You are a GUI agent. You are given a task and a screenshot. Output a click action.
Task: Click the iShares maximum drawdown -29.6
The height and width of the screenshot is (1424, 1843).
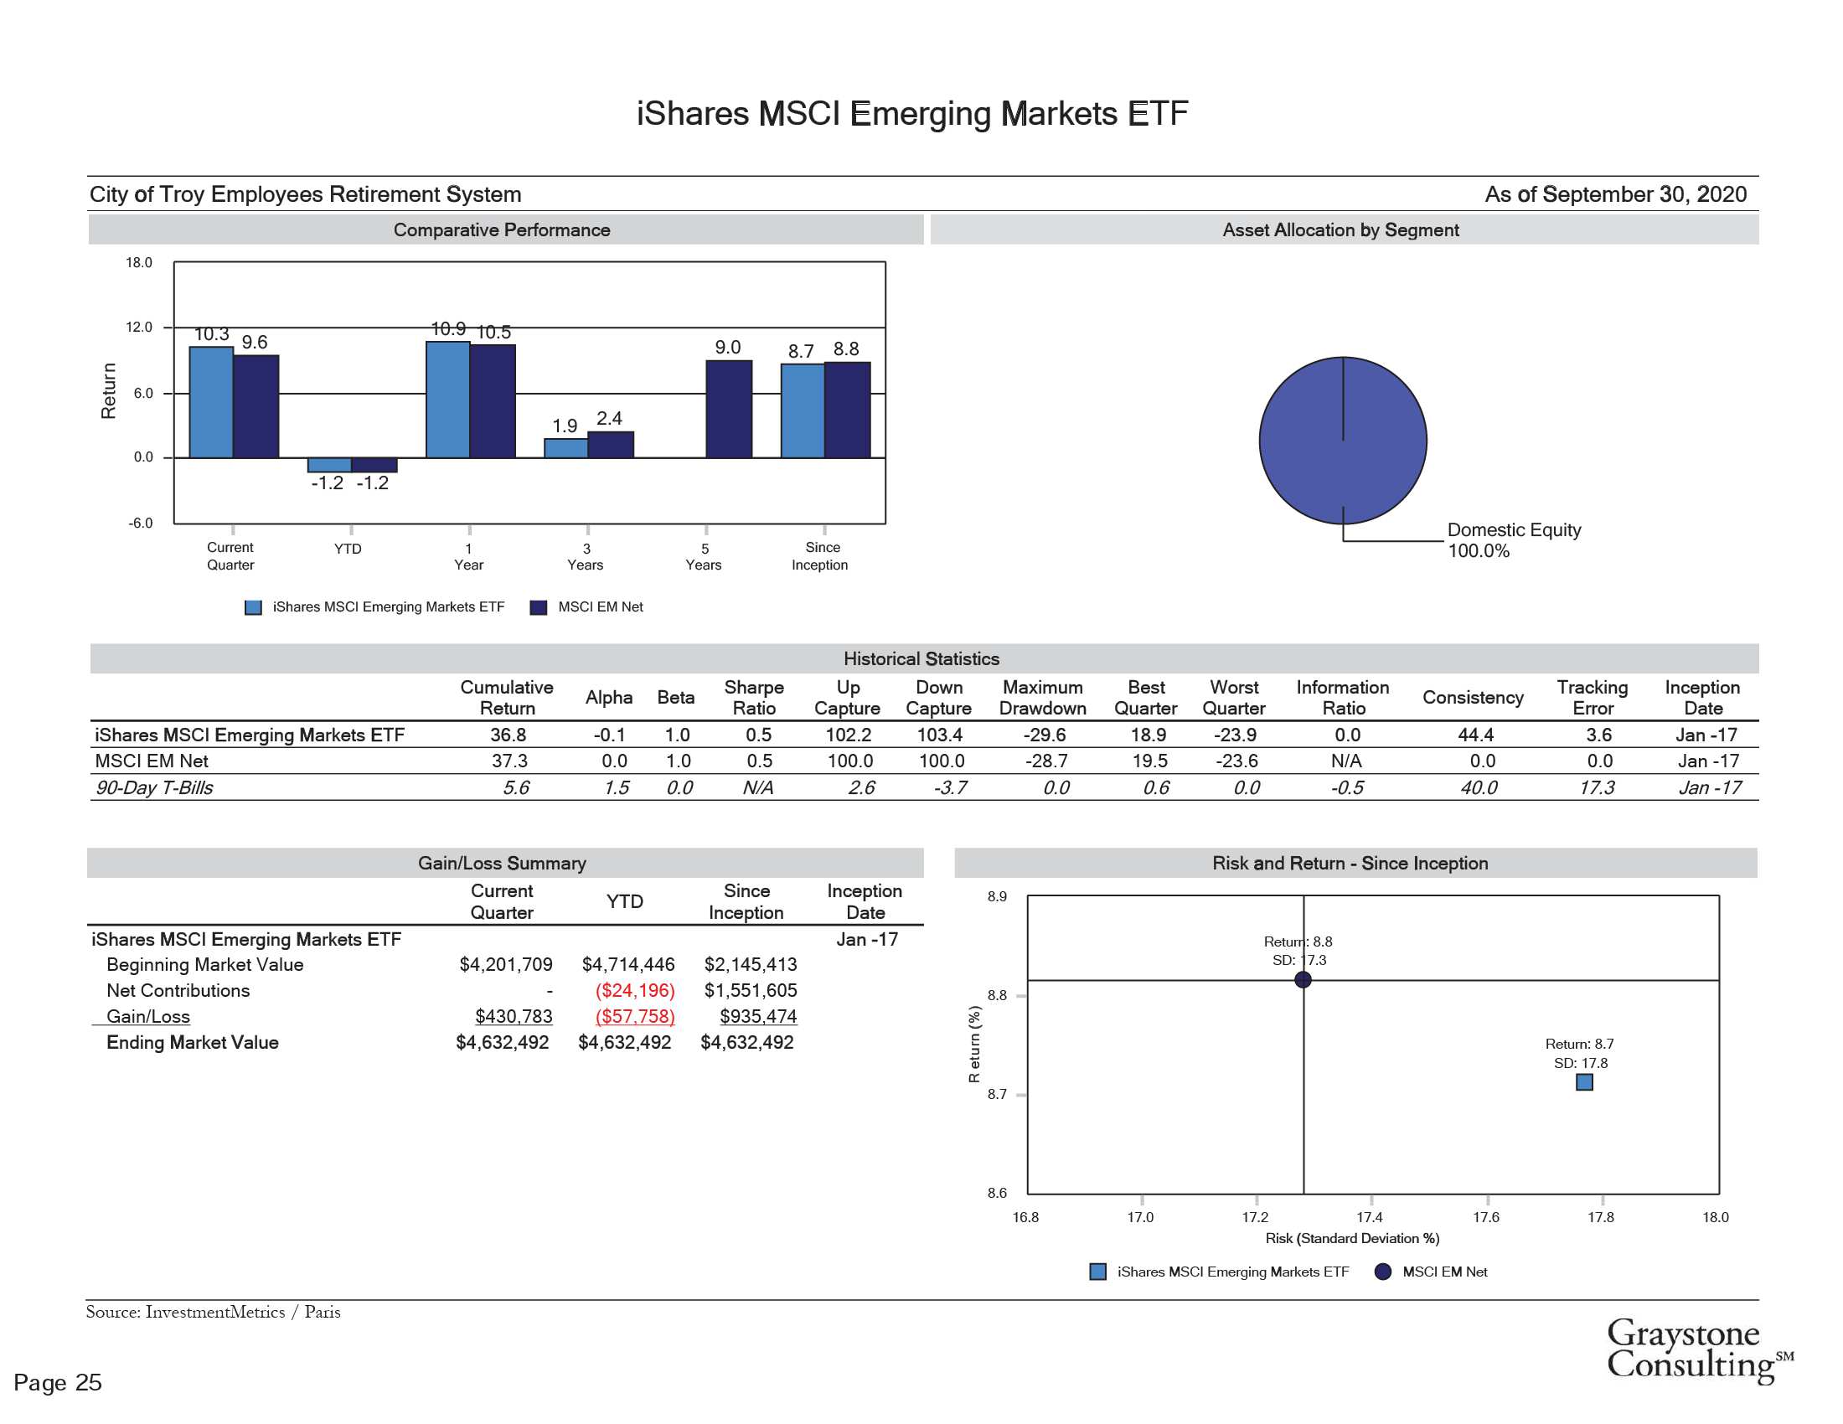[1045, 735]
